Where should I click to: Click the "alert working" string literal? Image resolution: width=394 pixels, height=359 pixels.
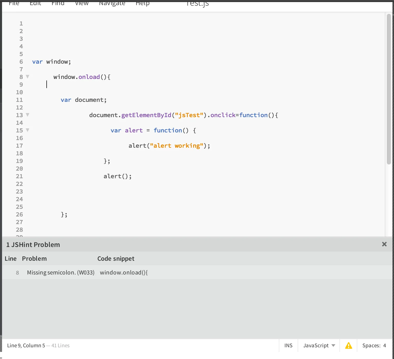176,146
